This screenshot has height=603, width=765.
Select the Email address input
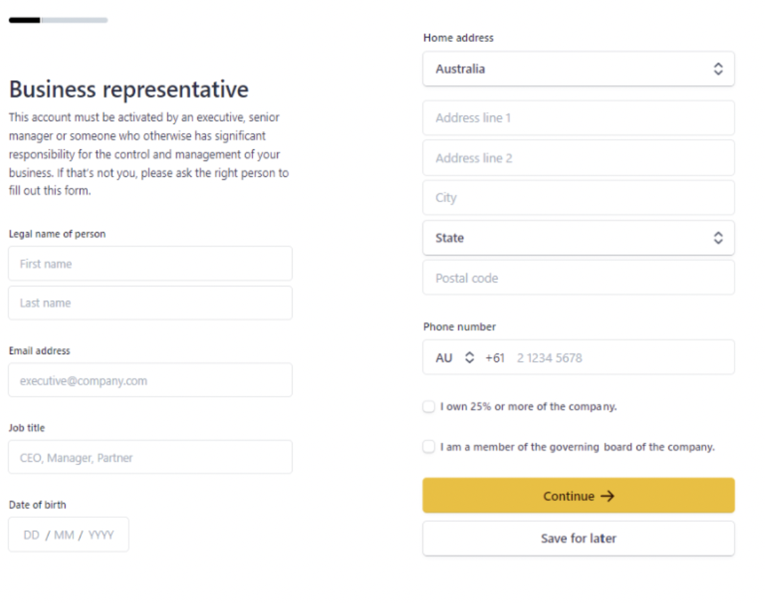click(150, 381)
